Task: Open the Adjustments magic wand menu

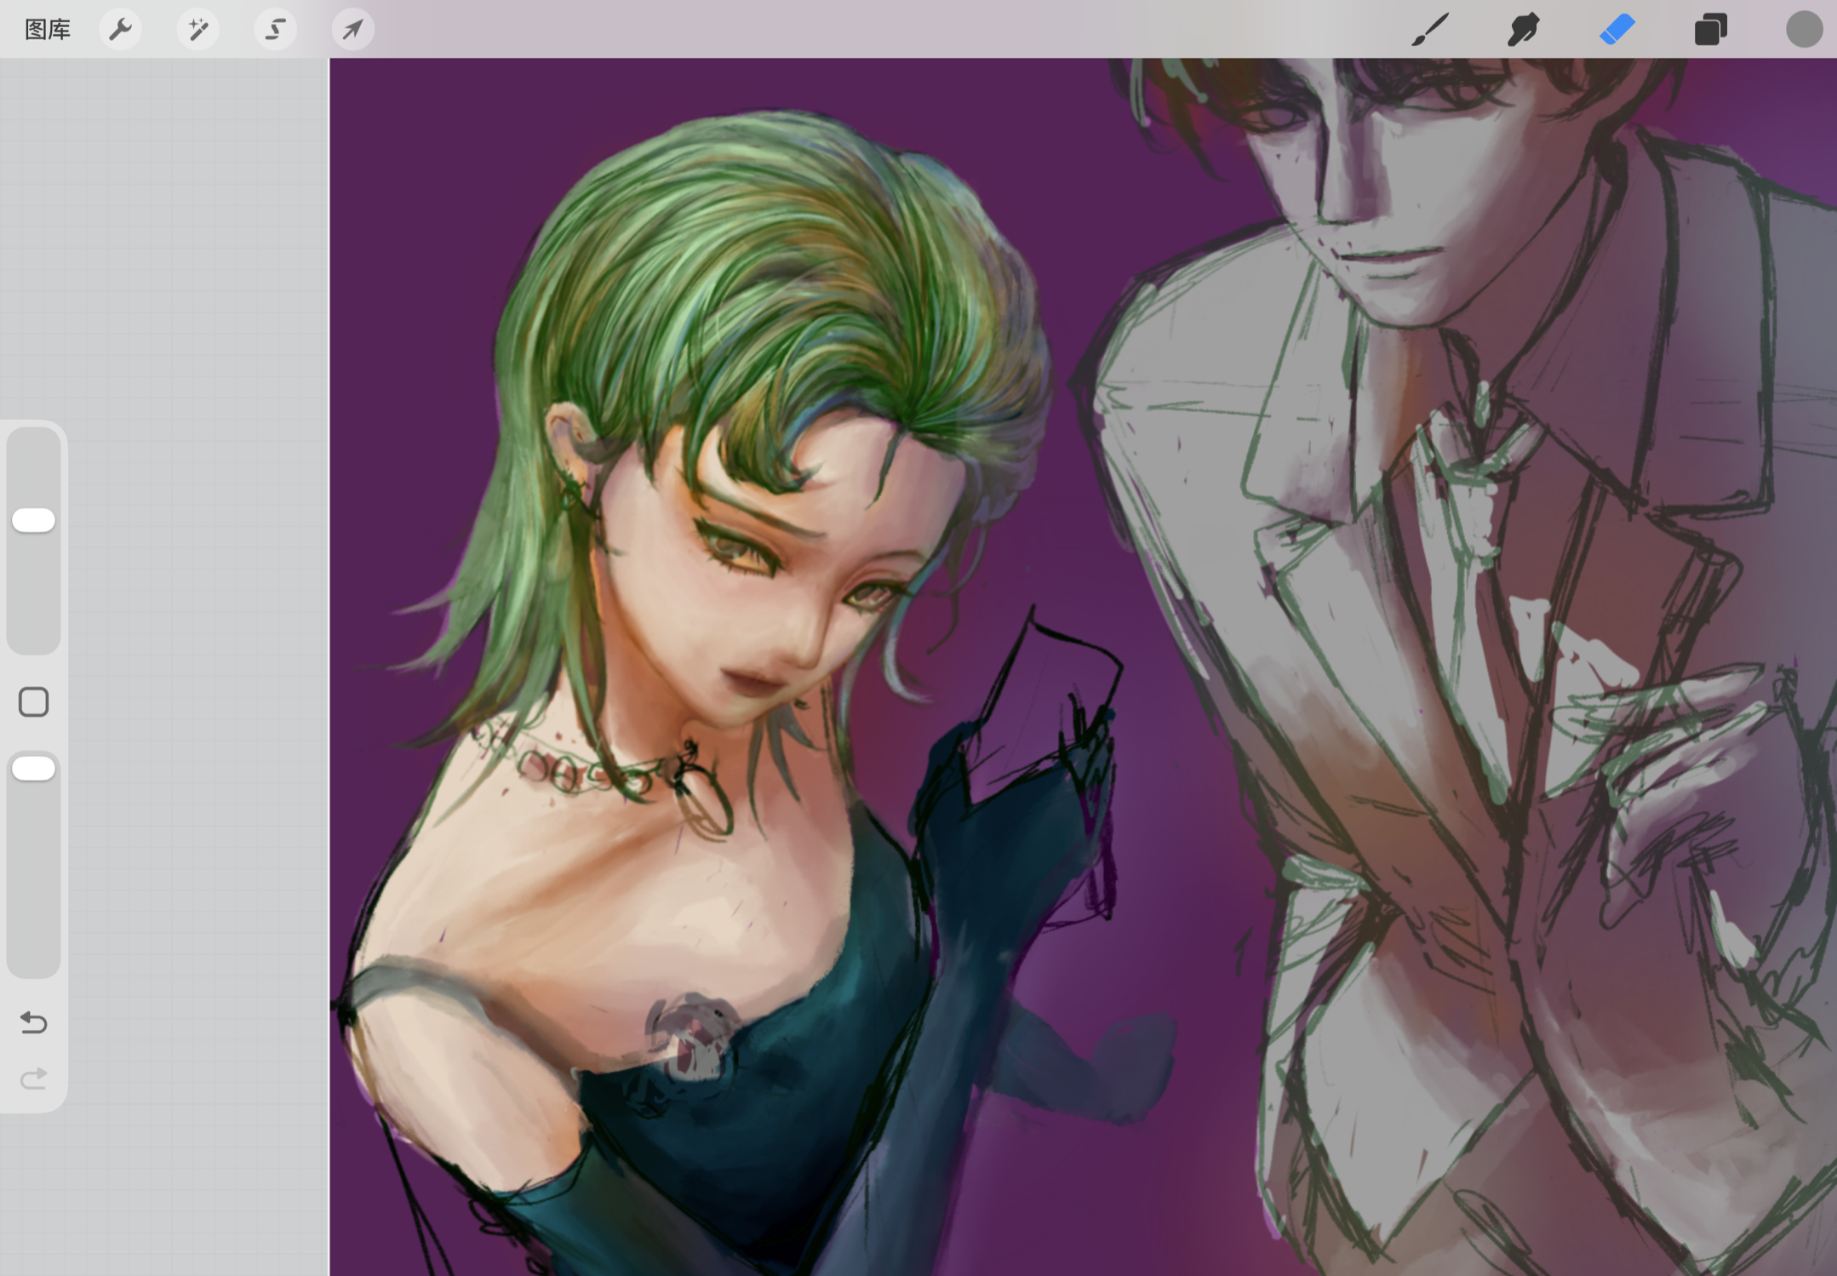Action: tap(197, 30)
